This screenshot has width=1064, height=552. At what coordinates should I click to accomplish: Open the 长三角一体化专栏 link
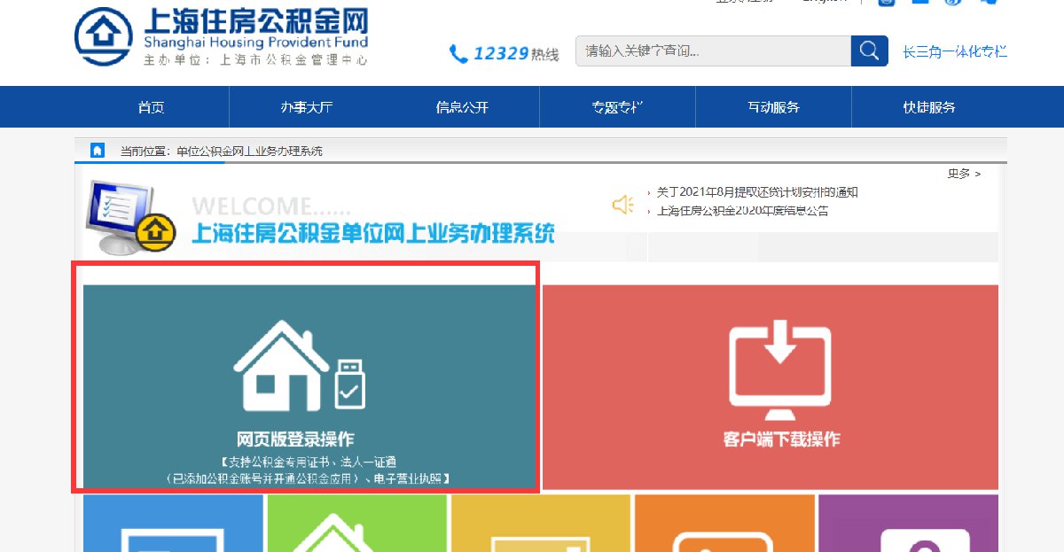pos(955,51)
